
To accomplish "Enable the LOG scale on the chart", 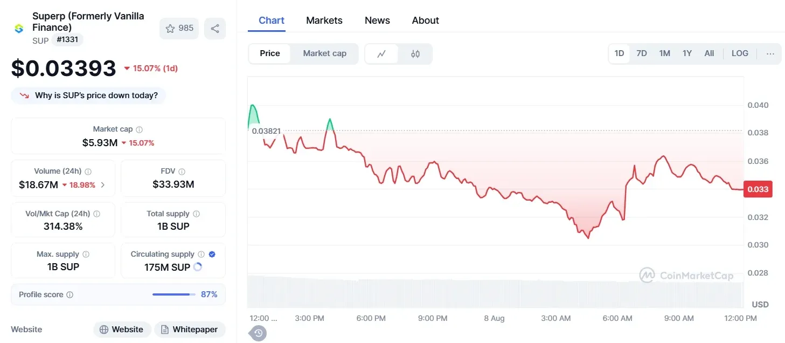I will pyautogui.click(x=739, y=53).
